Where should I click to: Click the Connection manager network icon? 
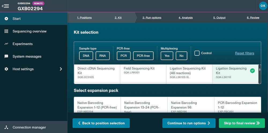[x=6, y=127]
